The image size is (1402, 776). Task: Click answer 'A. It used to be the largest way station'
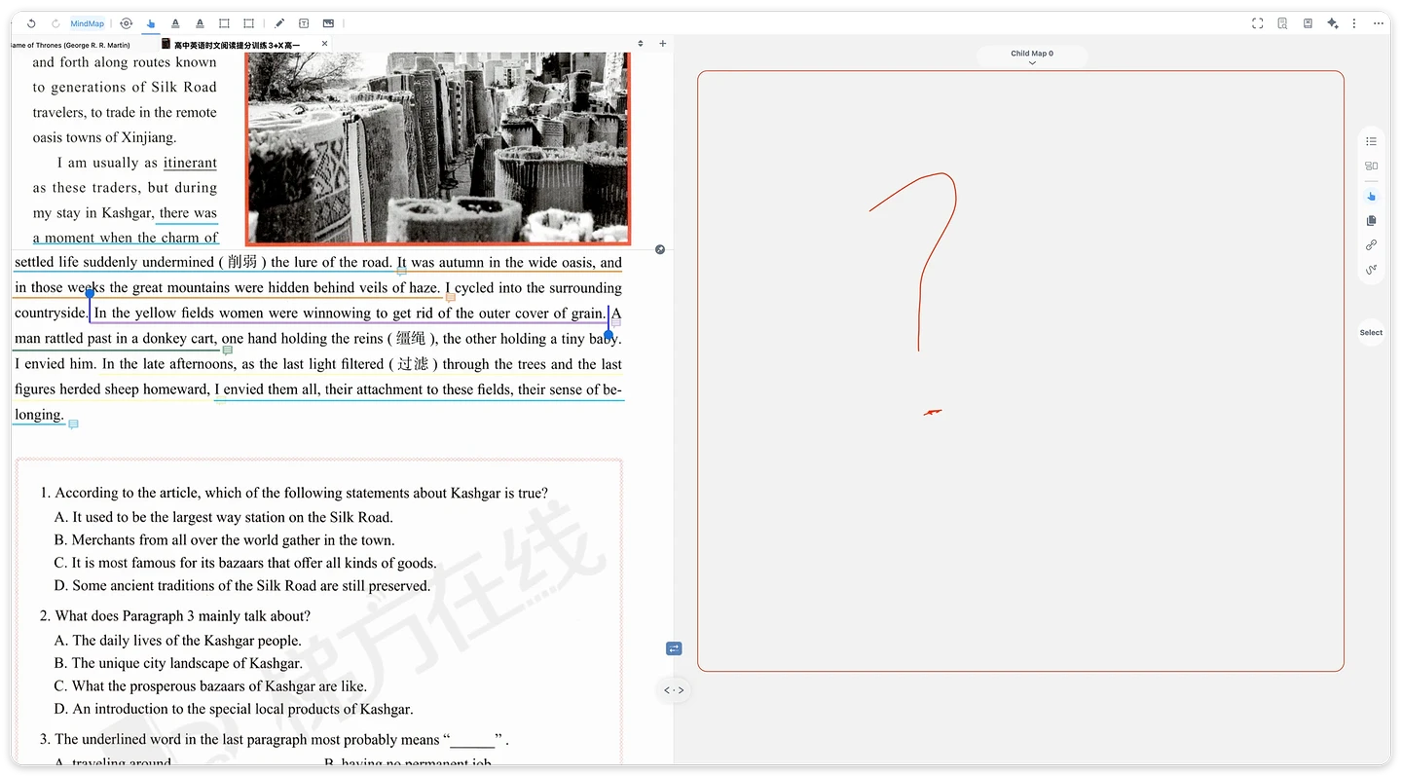click(x=224, y=517)
